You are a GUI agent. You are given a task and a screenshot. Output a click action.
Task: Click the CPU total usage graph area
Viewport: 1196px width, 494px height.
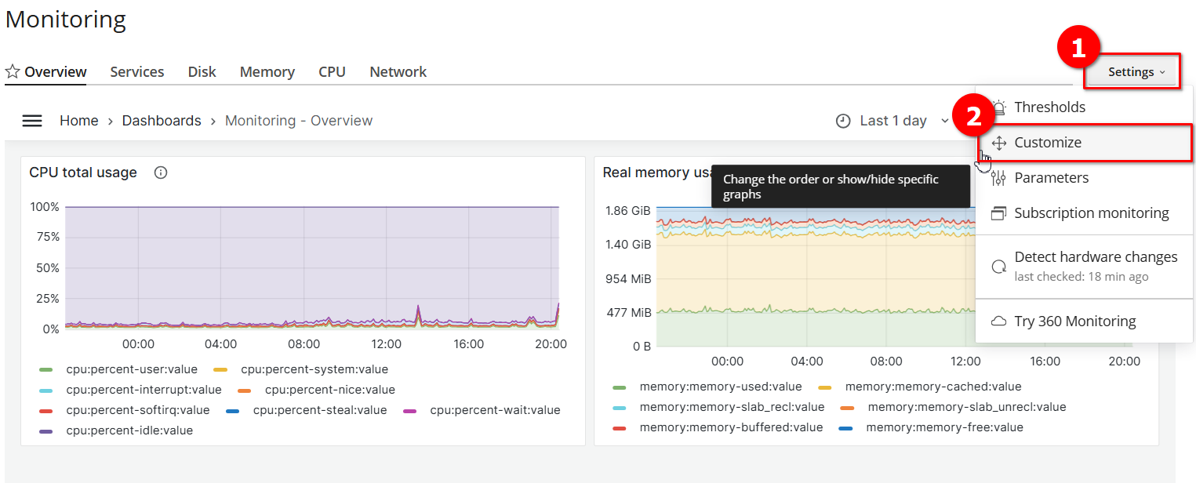[312, 268]
